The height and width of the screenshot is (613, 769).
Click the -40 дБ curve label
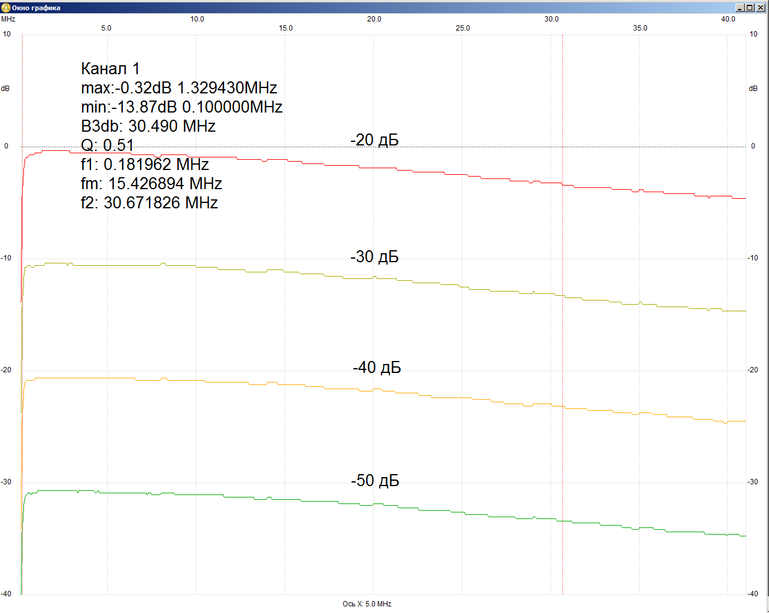point(377,368)
